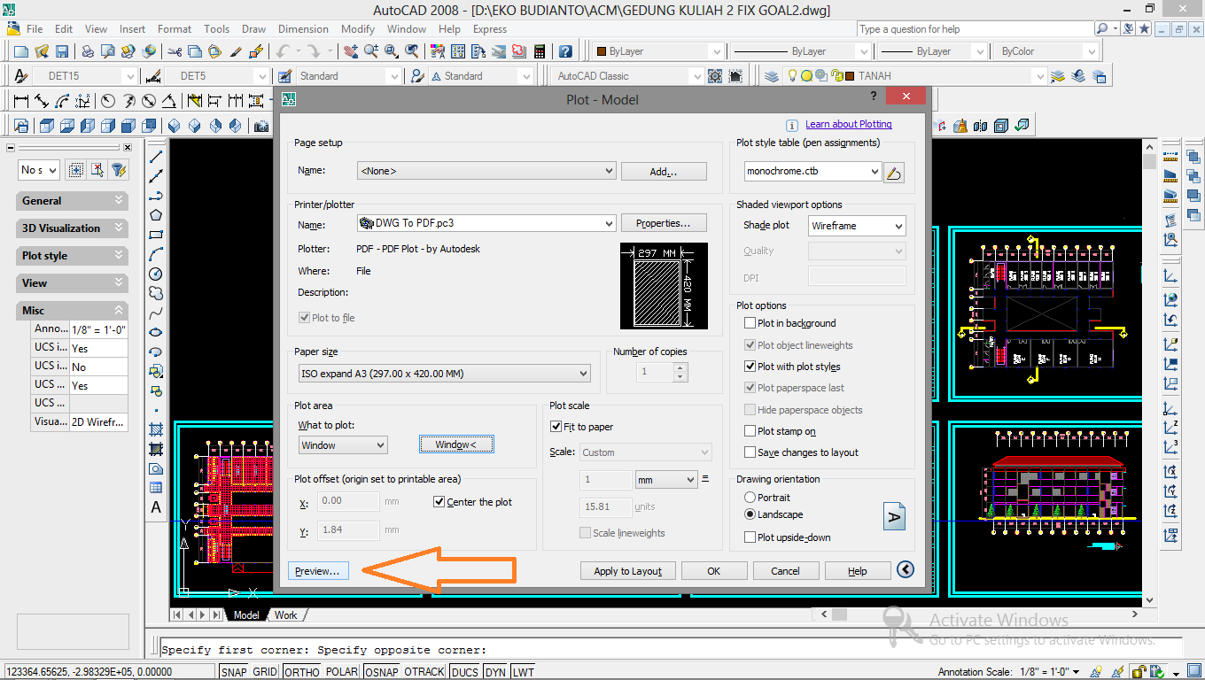The height and width of the screenshot is (680, 1205).
Task: Open the Layer Properties Manager icon
Action: pos(771,76)
